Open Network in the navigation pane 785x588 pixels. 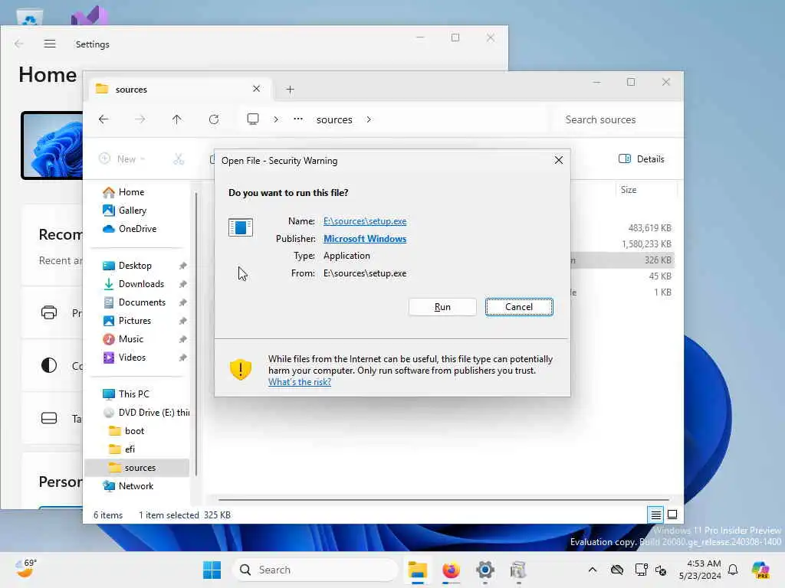tap(136, 486)
